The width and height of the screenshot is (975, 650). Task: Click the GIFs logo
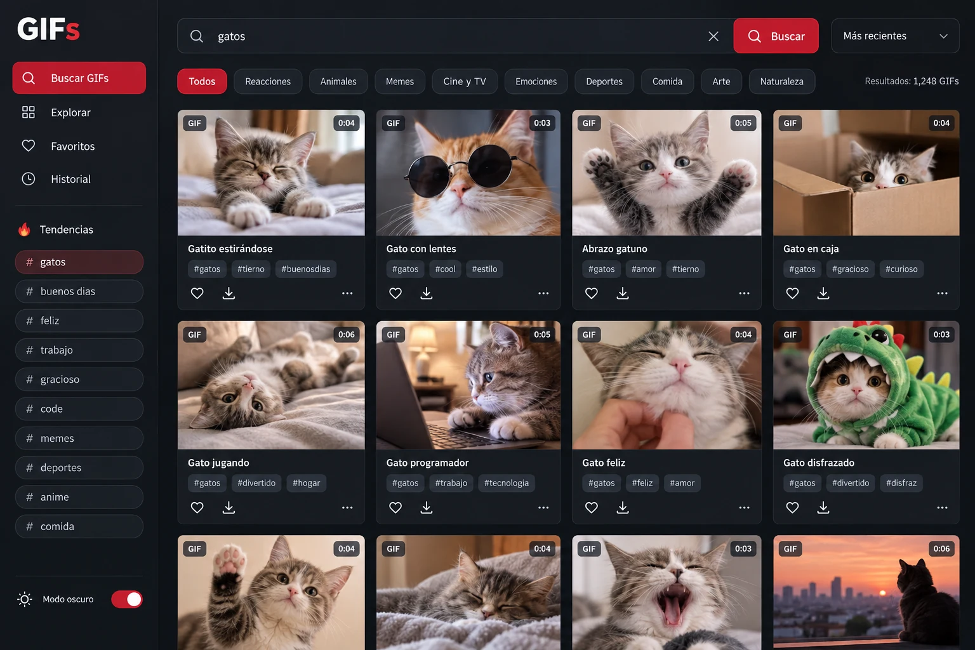[x=48, y=29]
